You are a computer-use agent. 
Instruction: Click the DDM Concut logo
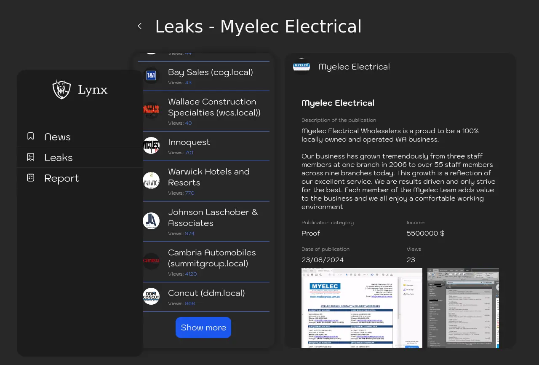coord(151,297)
